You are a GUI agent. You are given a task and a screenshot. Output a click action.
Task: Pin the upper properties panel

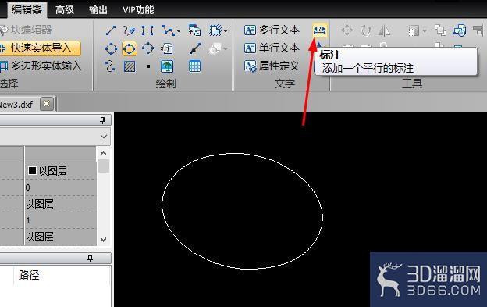[103, 120]
